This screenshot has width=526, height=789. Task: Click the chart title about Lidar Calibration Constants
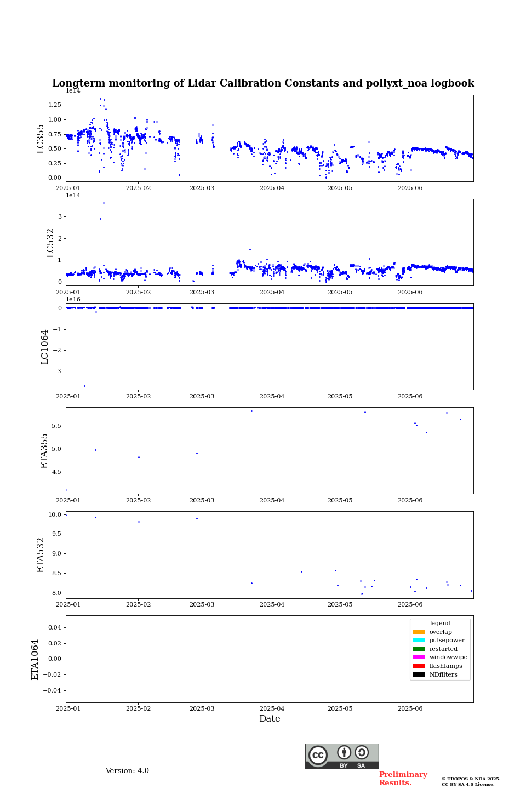263,83
